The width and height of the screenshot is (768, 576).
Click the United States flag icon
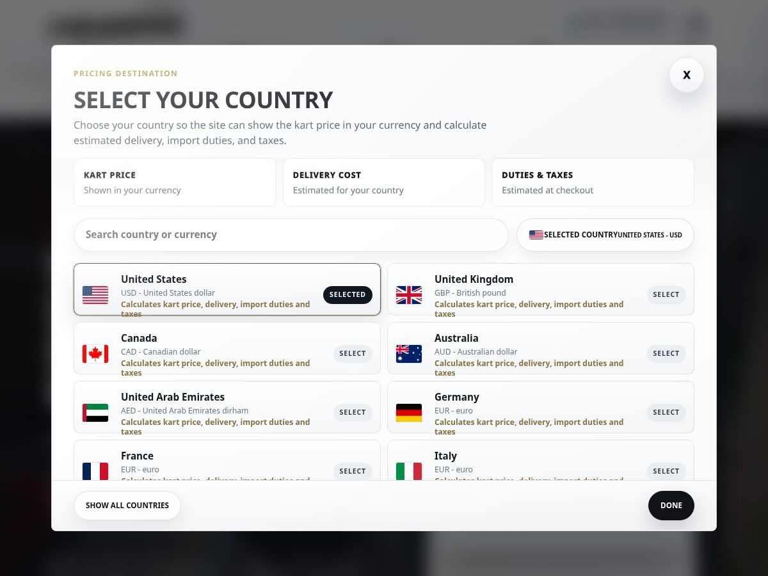(x=95, y=295)
